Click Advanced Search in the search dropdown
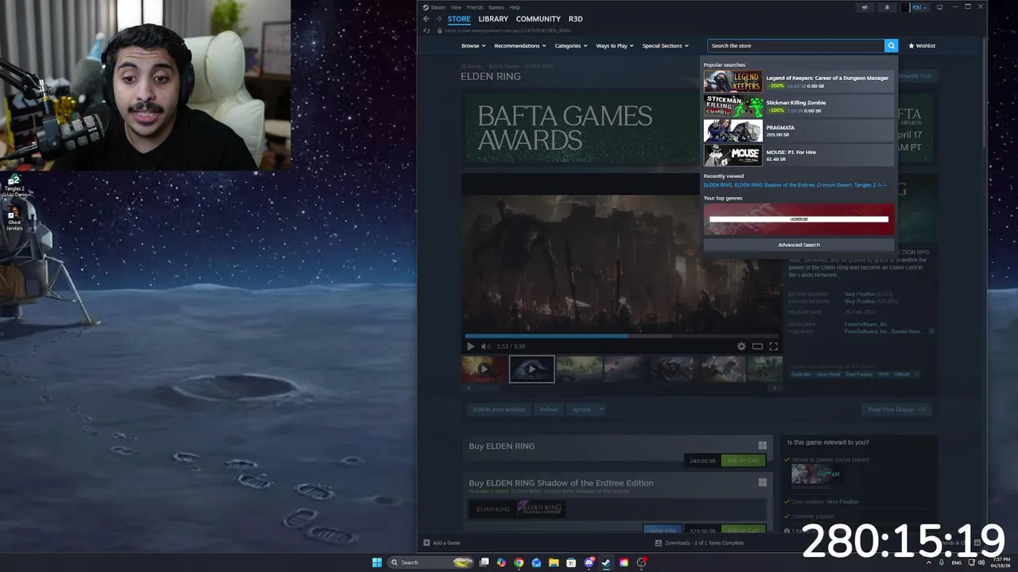Image resolution: width=1018 pixels, height=572 pixels. [798, 245]
